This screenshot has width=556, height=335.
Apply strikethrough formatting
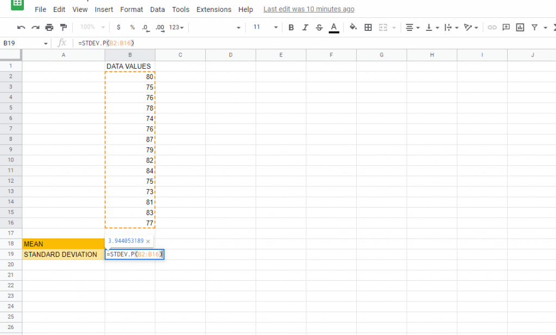point(319,27)
